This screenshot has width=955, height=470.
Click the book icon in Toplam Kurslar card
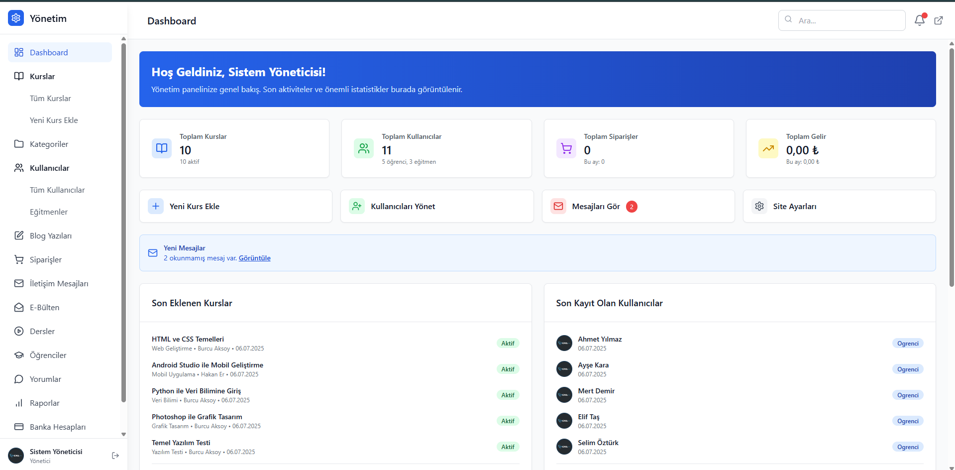point(162,148)
